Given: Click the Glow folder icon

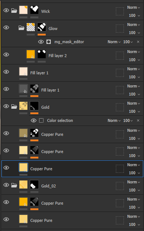Looking at the screenshot, I should click(x=21, y=28).
